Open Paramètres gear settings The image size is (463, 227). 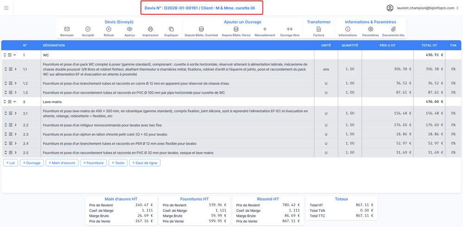[370, 29]
